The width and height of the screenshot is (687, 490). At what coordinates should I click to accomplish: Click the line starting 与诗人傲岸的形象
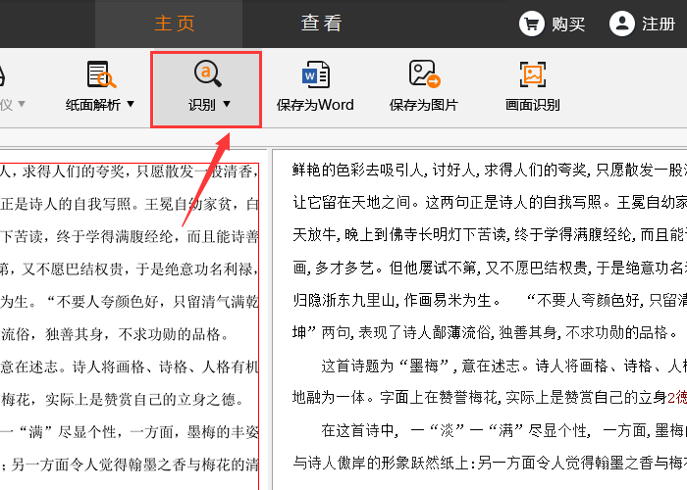click(x=490, y=463)
